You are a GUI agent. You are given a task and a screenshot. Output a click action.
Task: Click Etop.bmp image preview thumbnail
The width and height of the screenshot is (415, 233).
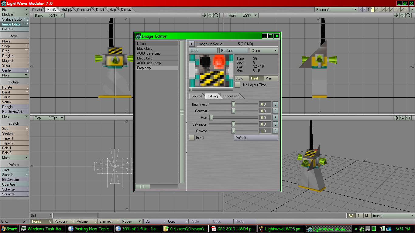pos(211,71)
